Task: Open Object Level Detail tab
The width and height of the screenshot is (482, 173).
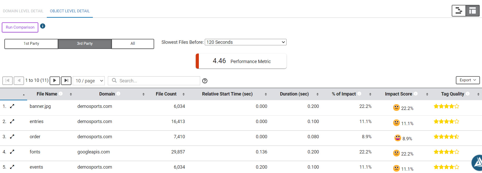Action: click(x=70, y=11)
